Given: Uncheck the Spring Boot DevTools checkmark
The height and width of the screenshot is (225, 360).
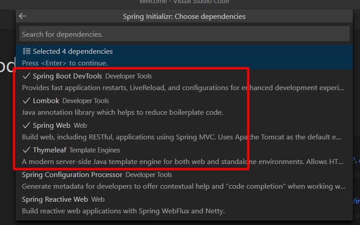Looking at the screenshot, I should 26,76.
